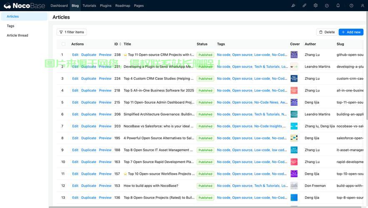Click tags link of article 215

coord(252,102)
